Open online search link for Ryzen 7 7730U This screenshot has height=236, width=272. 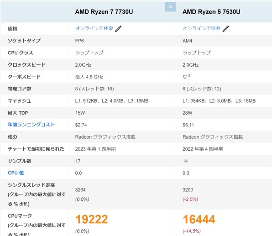(x=94, y=28)
